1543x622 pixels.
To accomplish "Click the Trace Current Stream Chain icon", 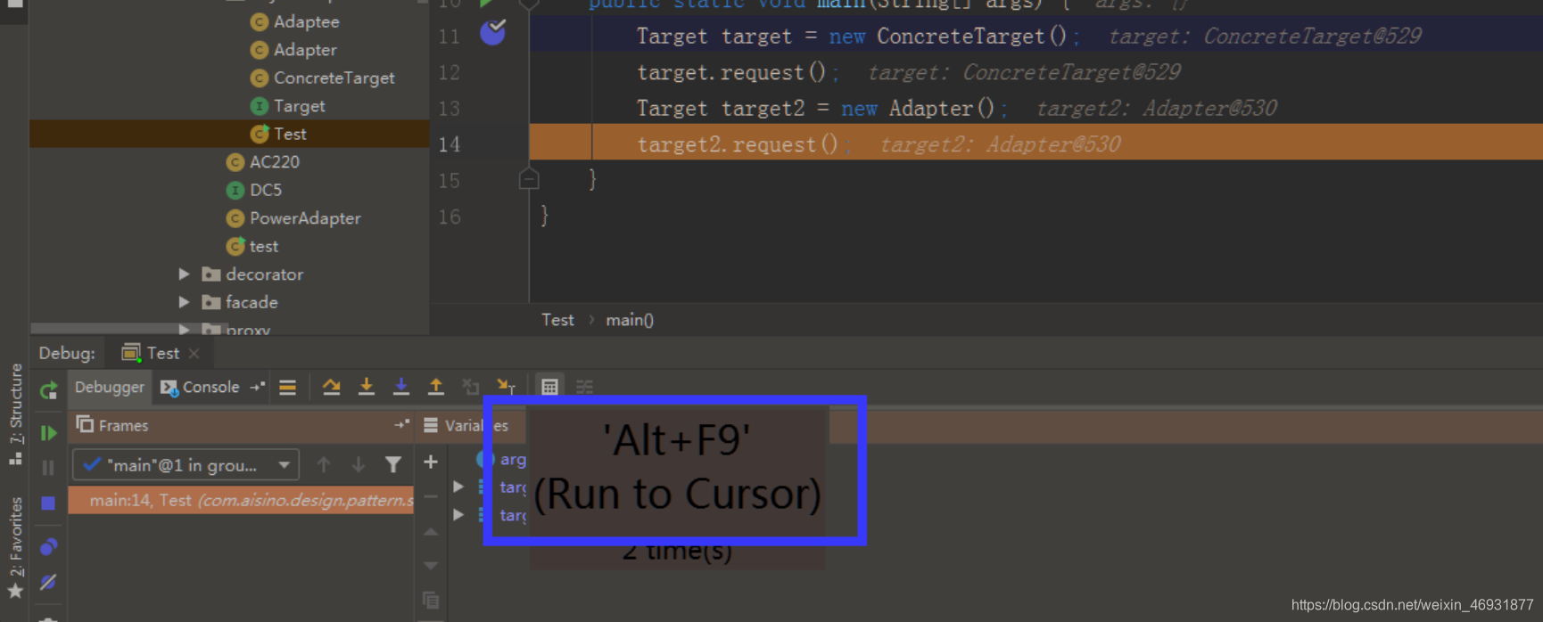I will [x=584, y=387].
